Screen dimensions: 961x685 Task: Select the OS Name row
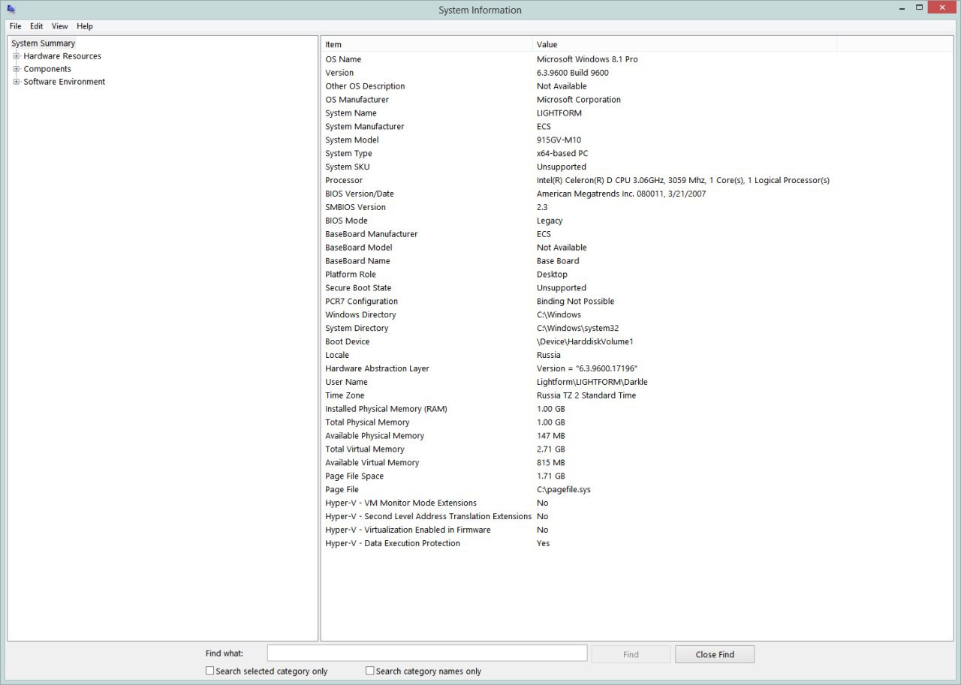pos(343,59)
